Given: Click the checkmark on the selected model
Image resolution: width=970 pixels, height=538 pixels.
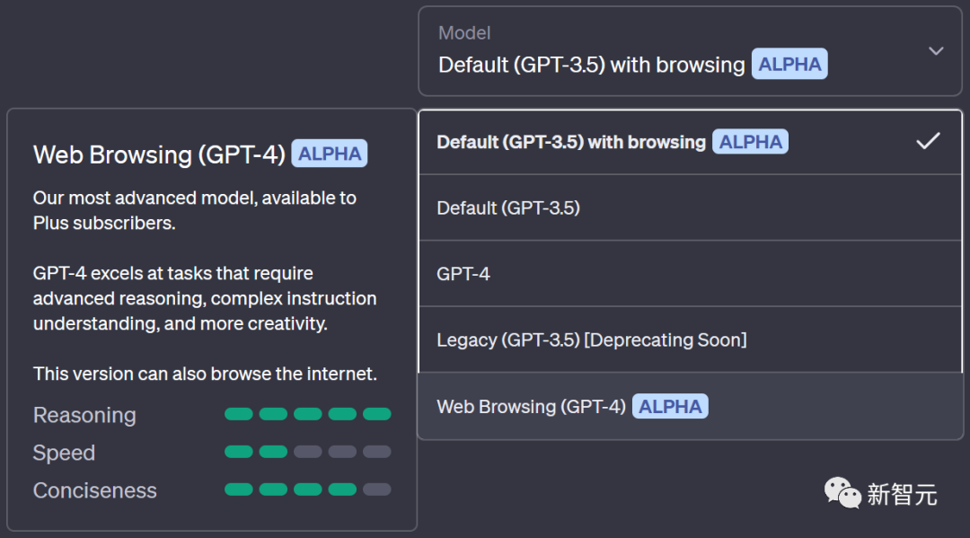Looking at the screenshot, I should (928, 141).
